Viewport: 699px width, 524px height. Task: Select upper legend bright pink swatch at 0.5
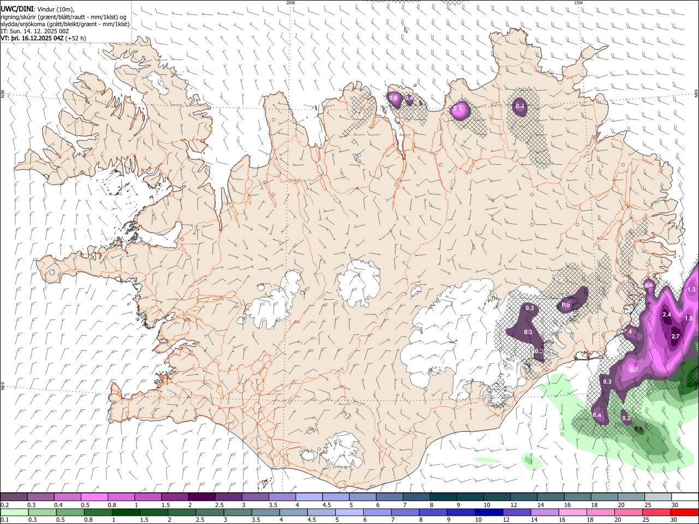pos(94,497)
